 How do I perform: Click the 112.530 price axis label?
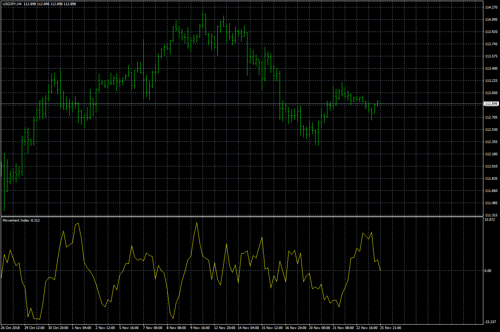pyautogui.click(x=491, y=129)
